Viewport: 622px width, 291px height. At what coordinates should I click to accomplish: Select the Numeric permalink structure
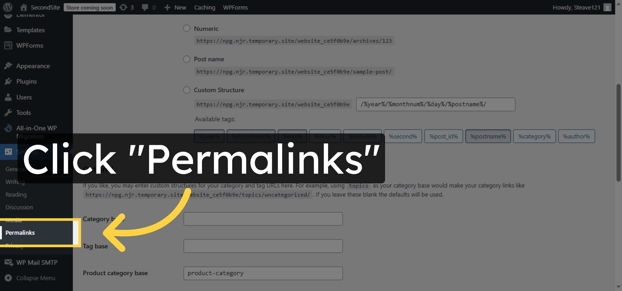pyautogui.click(x=187, y=28)
